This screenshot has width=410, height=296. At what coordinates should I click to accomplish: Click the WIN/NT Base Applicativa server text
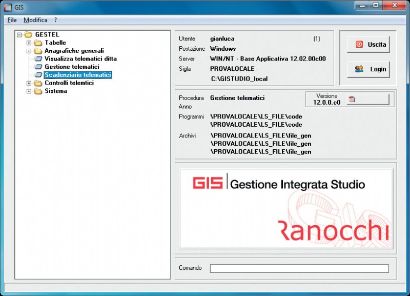[x=268, y=58]
